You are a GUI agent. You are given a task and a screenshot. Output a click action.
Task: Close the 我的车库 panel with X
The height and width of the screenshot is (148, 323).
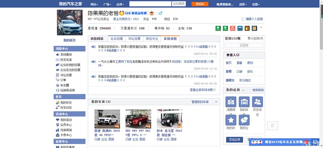pyautogui.click(x=216, y=102)
